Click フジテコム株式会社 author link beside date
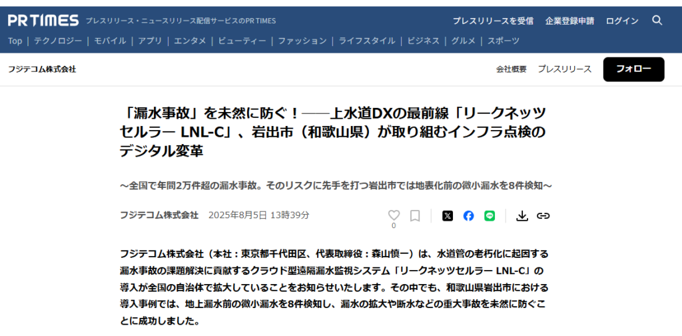This screenshot has height=336, width=682. point(159,215)
